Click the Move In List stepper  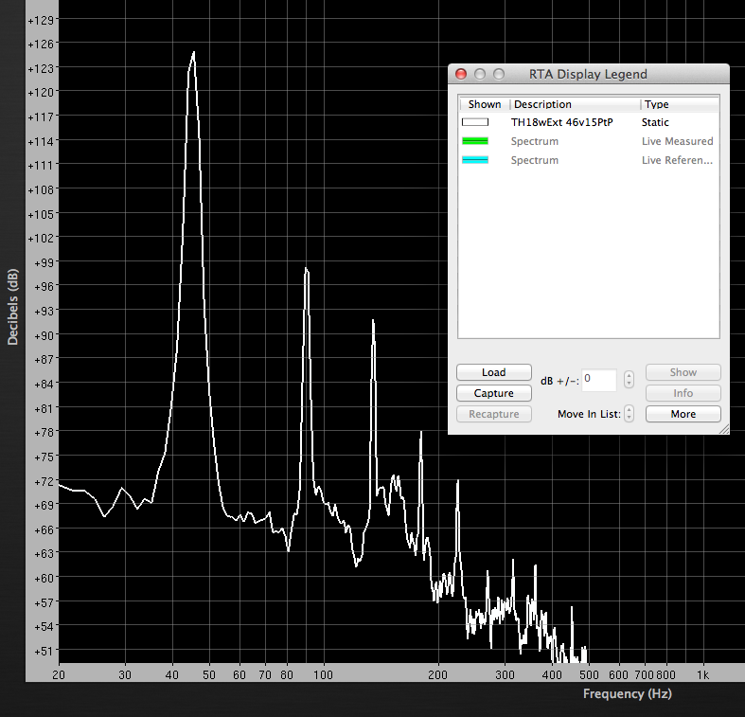tap(629, 414)
